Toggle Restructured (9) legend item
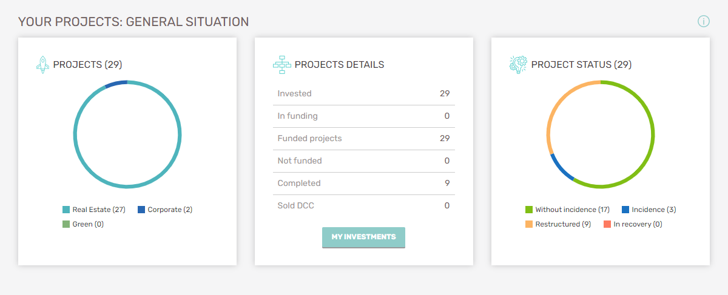Viewport: 728px width, 295px height. [x=558, y=224]
